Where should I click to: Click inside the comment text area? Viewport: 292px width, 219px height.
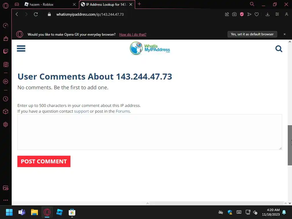149,132
